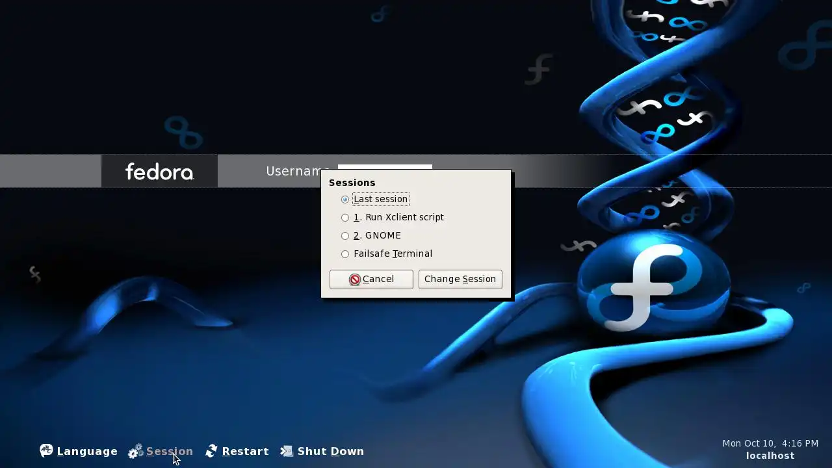The height and width of the screenshot is (468, 832).
Task: Select Run Xclient script radio option
Action: pyautogui.click(x=345, y=217)
